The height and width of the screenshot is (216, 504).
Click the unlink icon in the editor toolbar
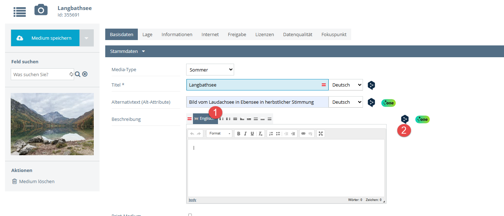(310, 133)
